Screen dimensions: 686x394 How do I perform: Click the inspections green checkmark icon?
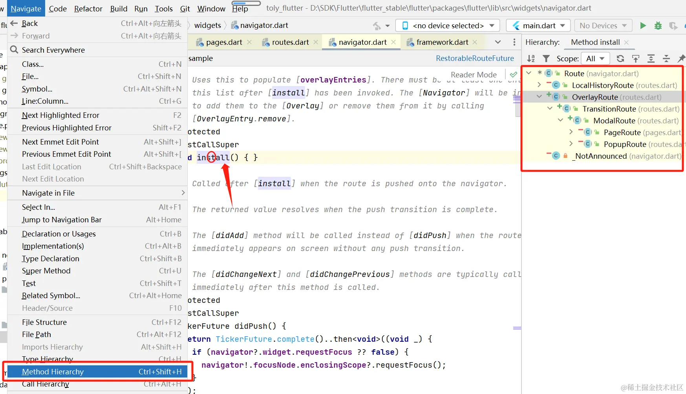513,74
